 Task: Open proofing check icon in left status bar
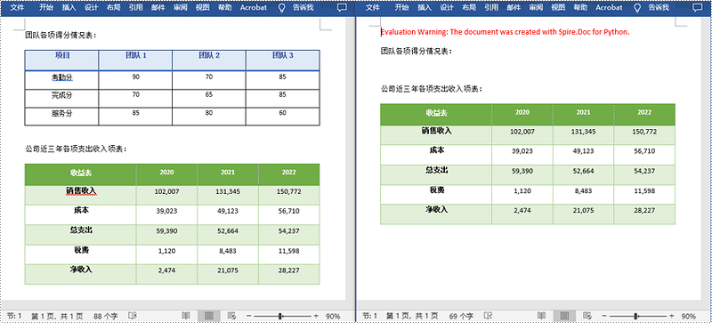click(x=133, y=315)
